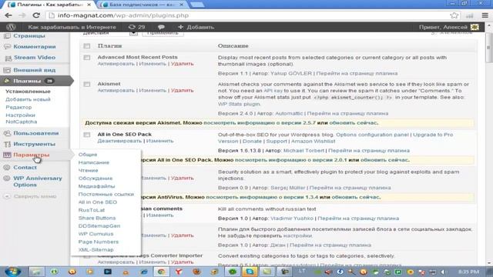This screenshot has height=277, width=493.
Task: Go back with the browser back arrow
Action: (x=8, y=15)
